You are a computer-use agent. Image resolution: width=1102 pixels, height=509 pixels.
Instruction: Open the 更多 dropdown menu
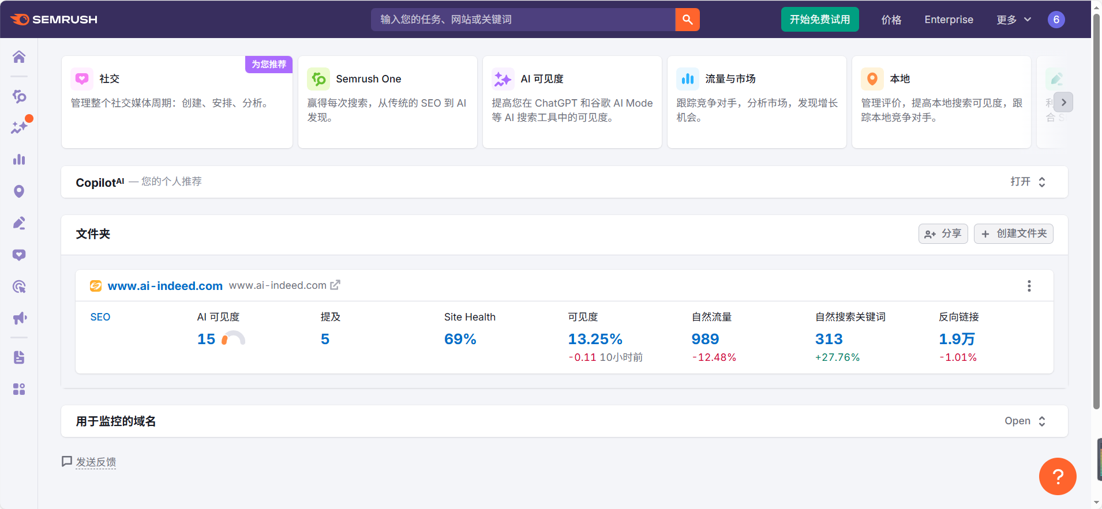pyautogui.click(x=1013, y=20)
